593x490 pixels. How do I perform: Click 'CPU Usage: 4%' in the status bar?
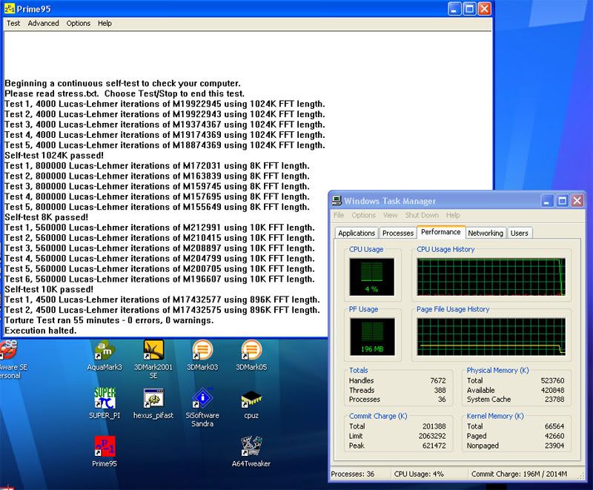419,474
